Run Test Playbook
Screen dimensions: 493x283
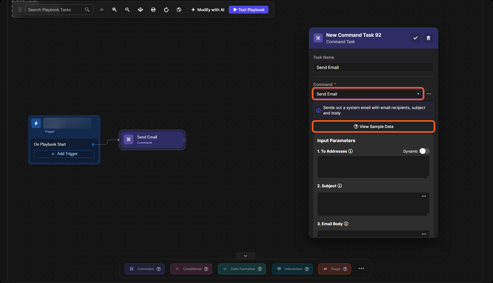pos(249,10)
